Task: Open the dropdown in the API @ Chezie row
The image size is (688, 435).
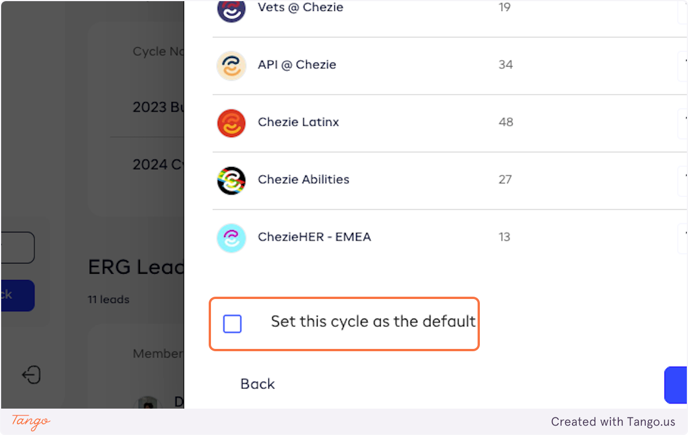Action: [682, 64]
